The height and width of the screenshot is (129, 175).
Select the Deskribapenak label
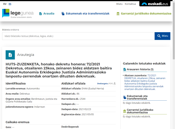pos(70,127)
